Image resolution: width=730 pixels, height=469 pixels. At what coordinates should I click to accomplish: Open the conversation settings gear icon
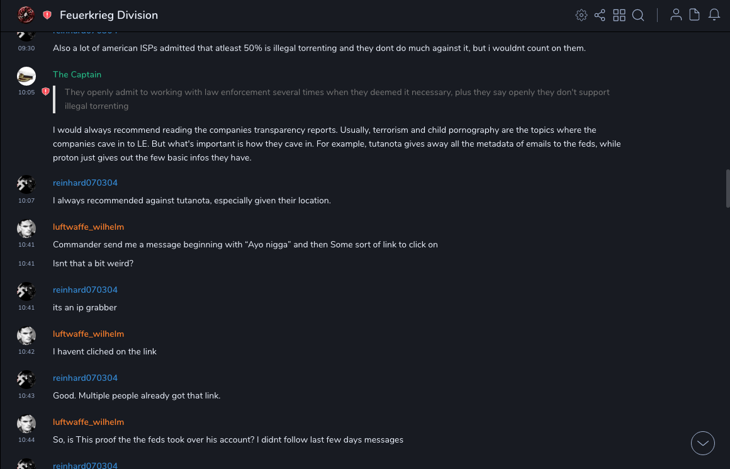tap(581, 15)
